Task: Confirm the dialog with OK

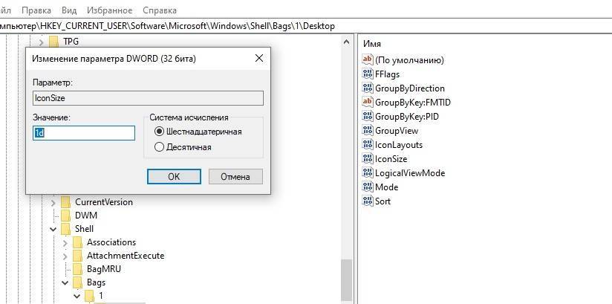Action: point(174,177)
